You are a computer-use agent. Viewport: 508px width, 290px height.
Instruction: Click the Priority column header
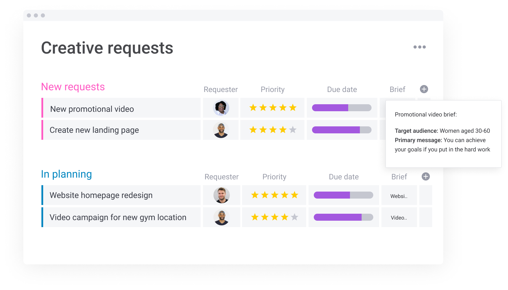click(x=273, y=89)
